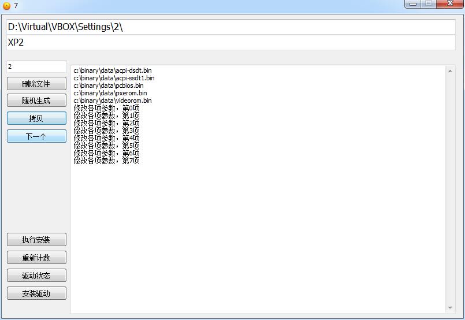
Task: Minimize the window
Action: coord(413,4)
